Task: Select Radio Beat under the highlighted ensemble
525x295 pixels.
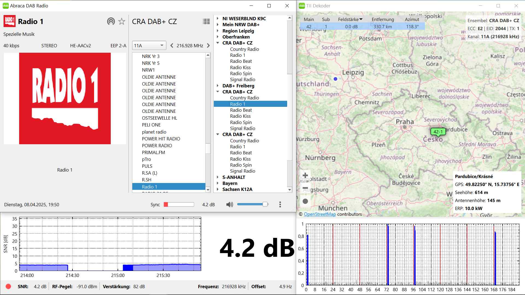Action: (241, 110)
